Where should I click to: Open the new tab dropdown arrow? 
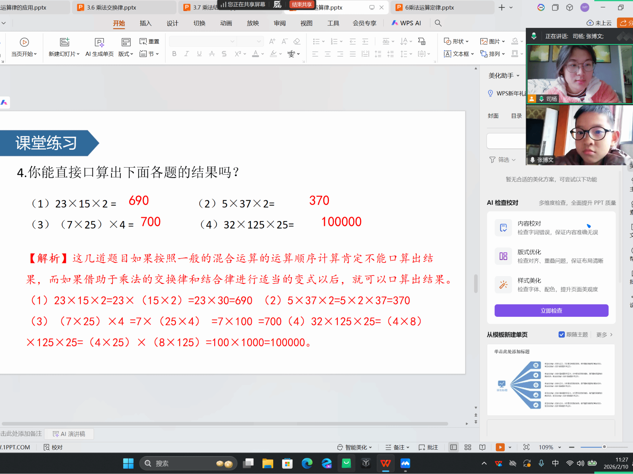[x=511, y=7]
